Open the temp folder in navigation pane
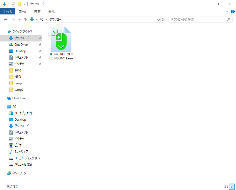The width and height of the screenshot is (236, 190). pyautogui.click(x=18, y=83)
